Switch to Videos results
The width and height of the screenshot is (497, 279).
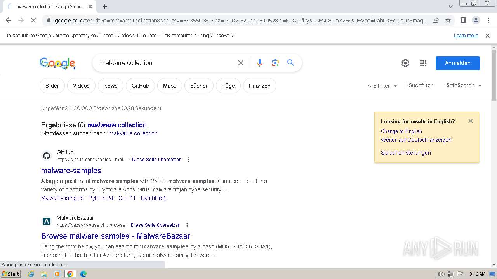click(81, 86)
